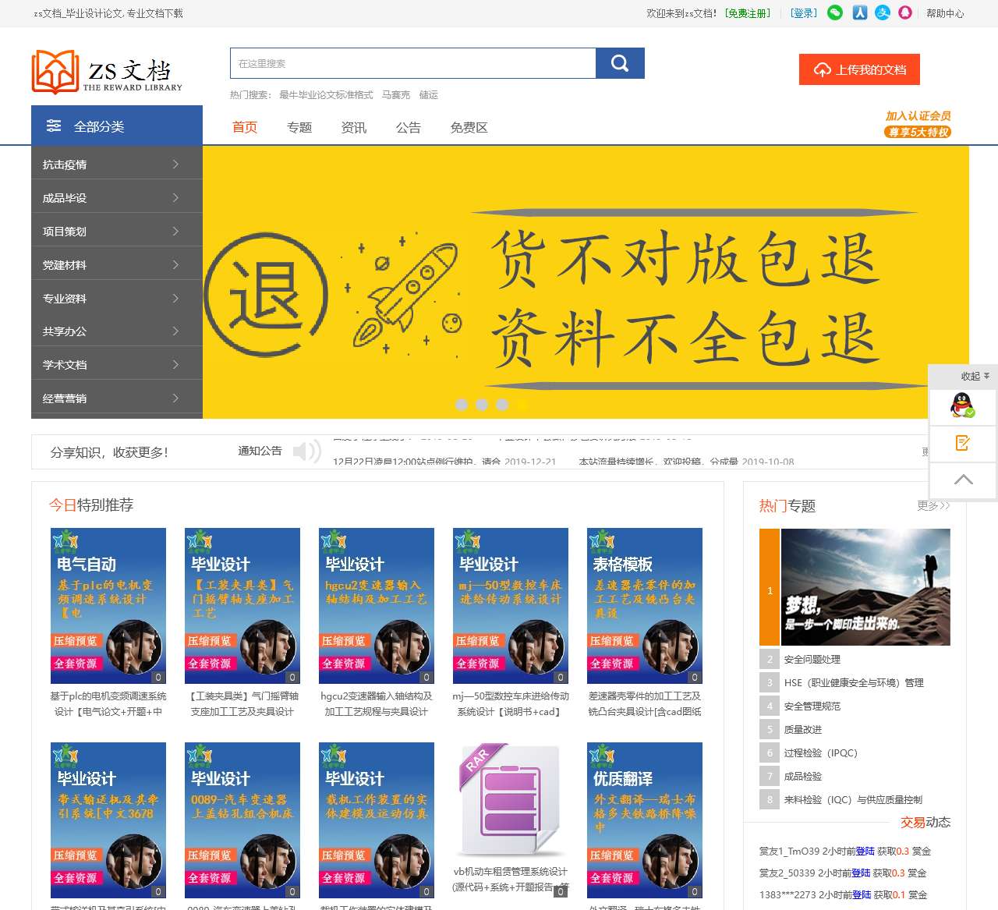Open the 专题 navigation tab
Screen dimensions: 998x910
coord(299,128)
